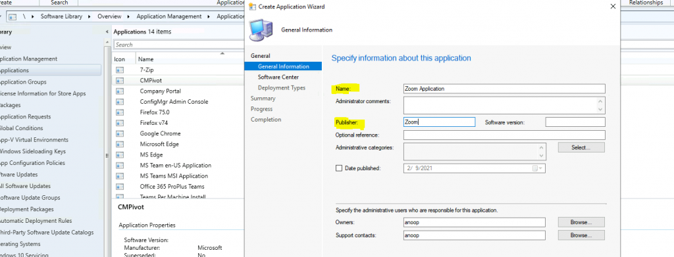The image size is (674, 257).
Task: Select the Completion wizard step
Action: (266, 120)
